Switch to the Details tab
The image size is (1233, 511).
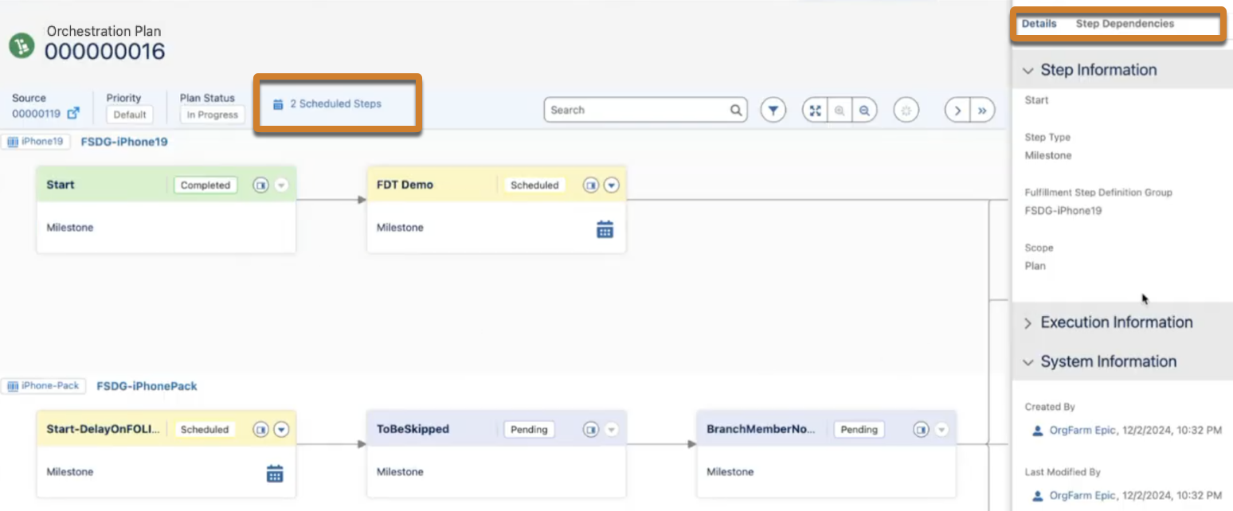click(x=1039, y=24)
